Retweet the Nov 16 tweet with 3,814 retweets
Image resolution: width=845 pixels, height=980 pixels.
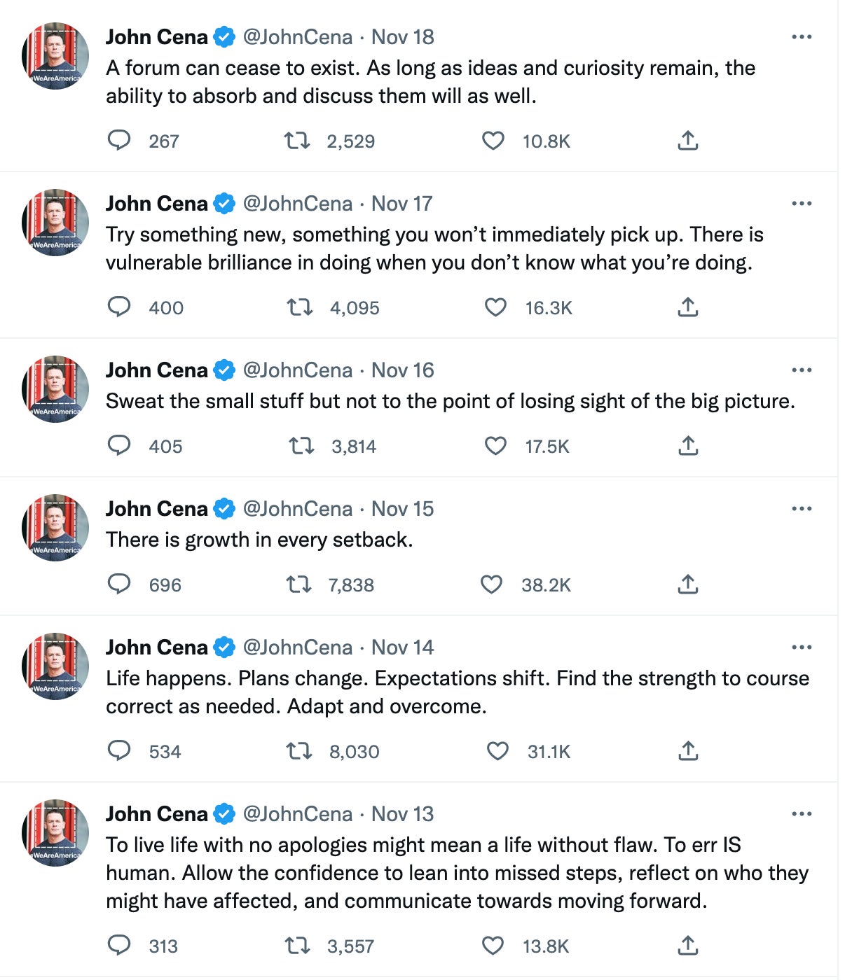pyautogui.click(x=301, y=446)
